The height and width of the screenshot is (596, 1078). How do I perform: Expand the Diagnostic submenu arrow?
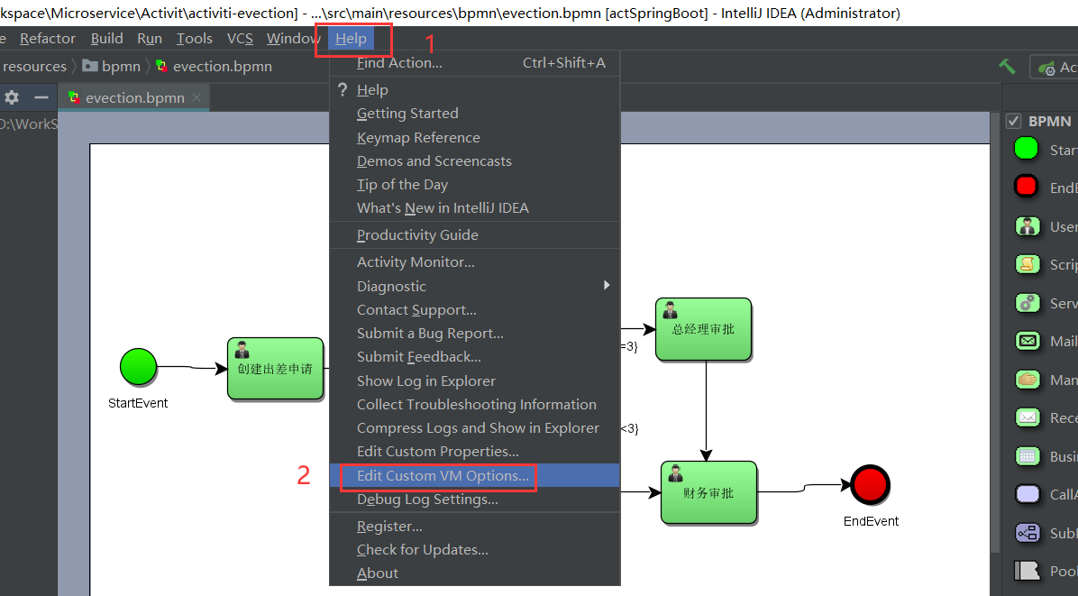pyautogui.click(x=607, y=285)
